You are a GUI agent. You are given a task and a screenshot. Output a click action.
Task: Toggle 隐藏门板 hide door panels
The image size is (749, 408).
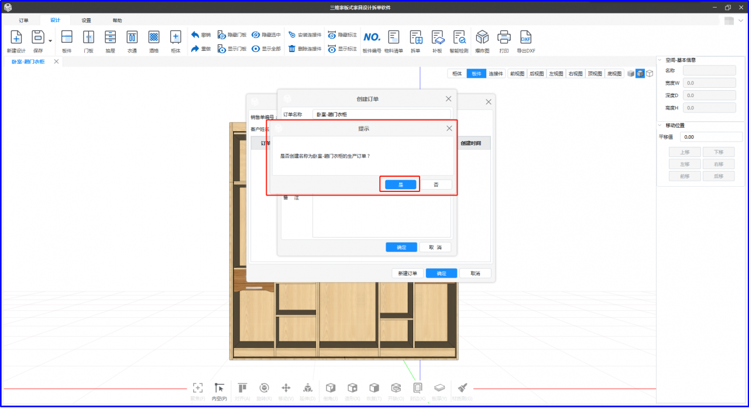tap(232, 35)
